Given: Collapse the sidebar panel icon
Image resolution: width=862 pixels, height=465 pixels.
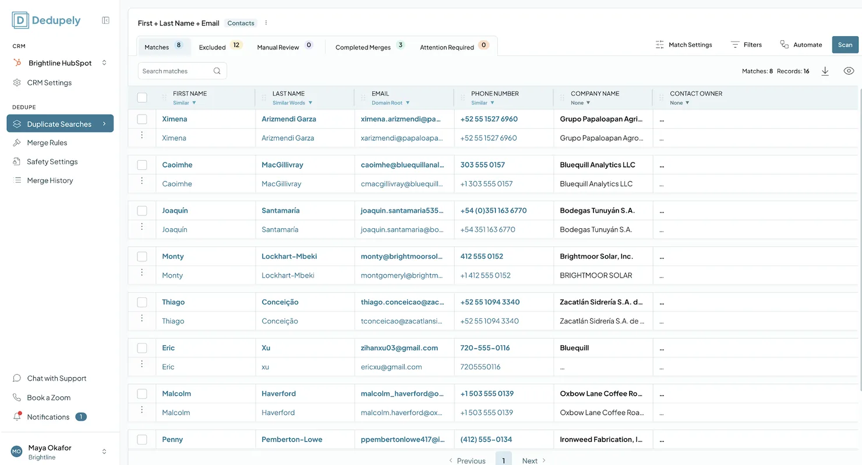Looking at the screenshot, I should (105, 20).
